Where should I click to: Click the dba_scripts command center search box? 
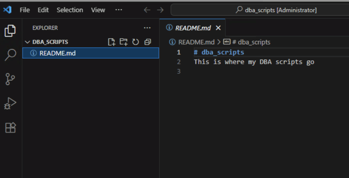[276, 10]
